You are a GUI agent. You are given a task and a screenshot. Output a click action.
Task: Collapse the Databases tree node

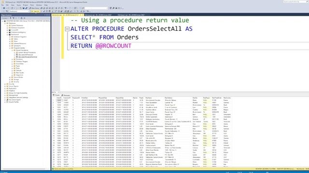[x=5, y=23]
